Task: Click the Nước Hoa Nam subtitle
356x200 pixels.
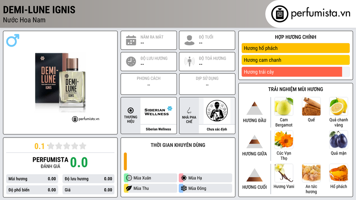Action: pyautogui.click(x=24, y=20)
